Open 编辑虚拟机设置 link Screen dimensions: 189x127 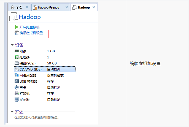tap(31, 33)
